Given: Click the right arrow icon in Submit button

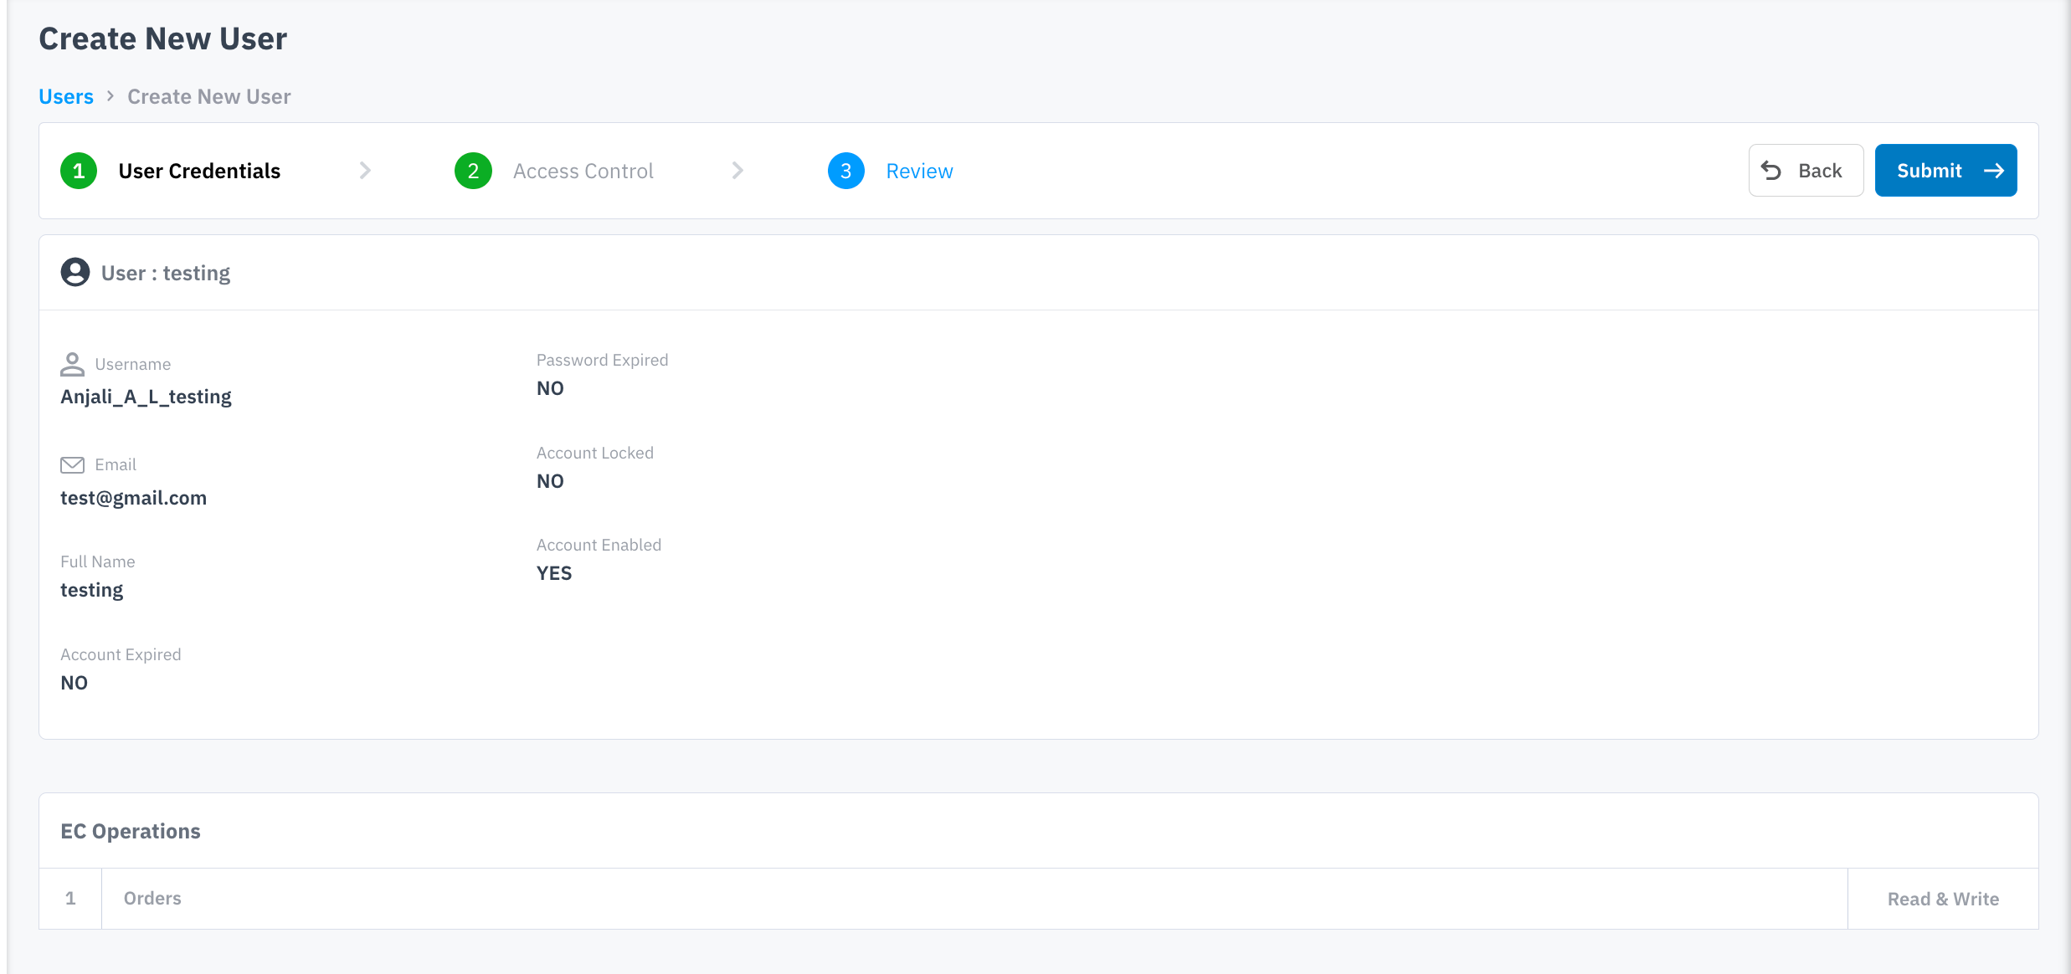Looking at the screenshot, I should (1994, 171).
